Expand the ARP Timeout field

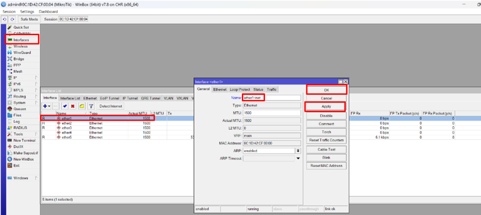[298, 159]
